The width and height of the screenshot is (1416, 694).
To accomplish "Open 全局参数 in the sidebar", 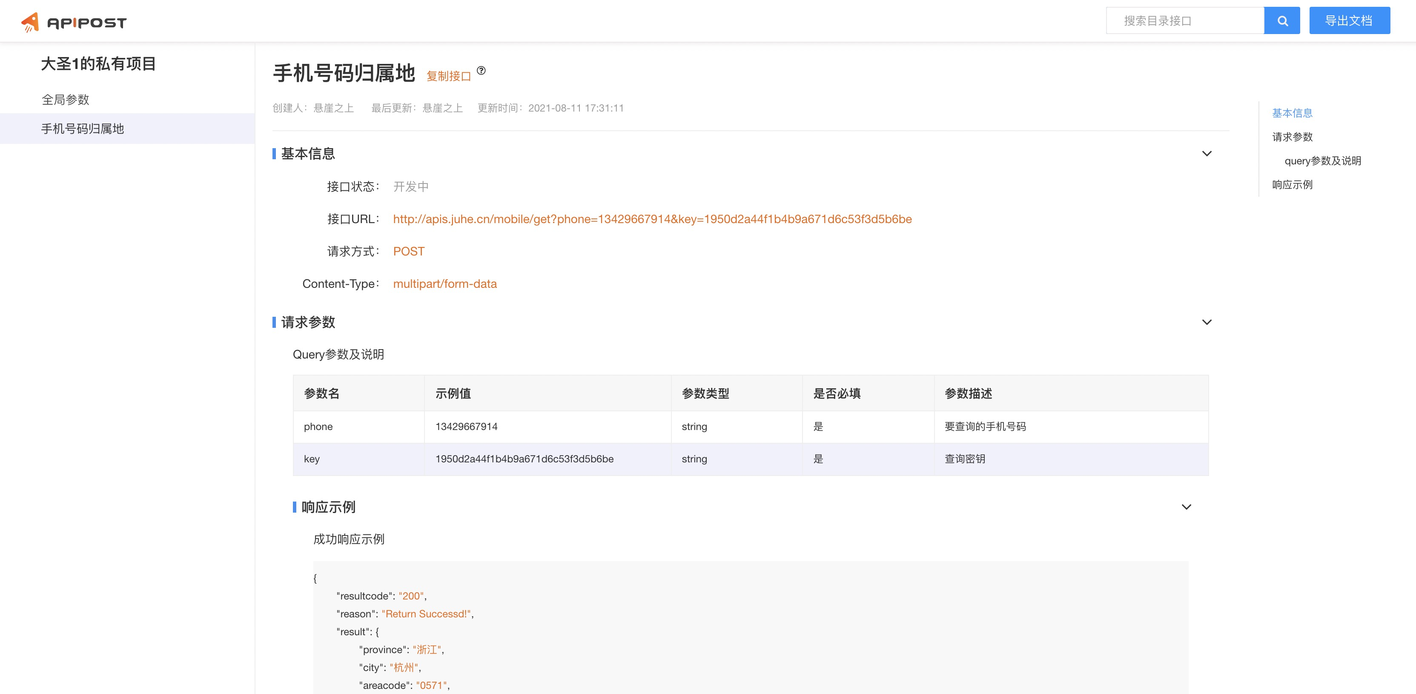I will [x=66, y=100].
